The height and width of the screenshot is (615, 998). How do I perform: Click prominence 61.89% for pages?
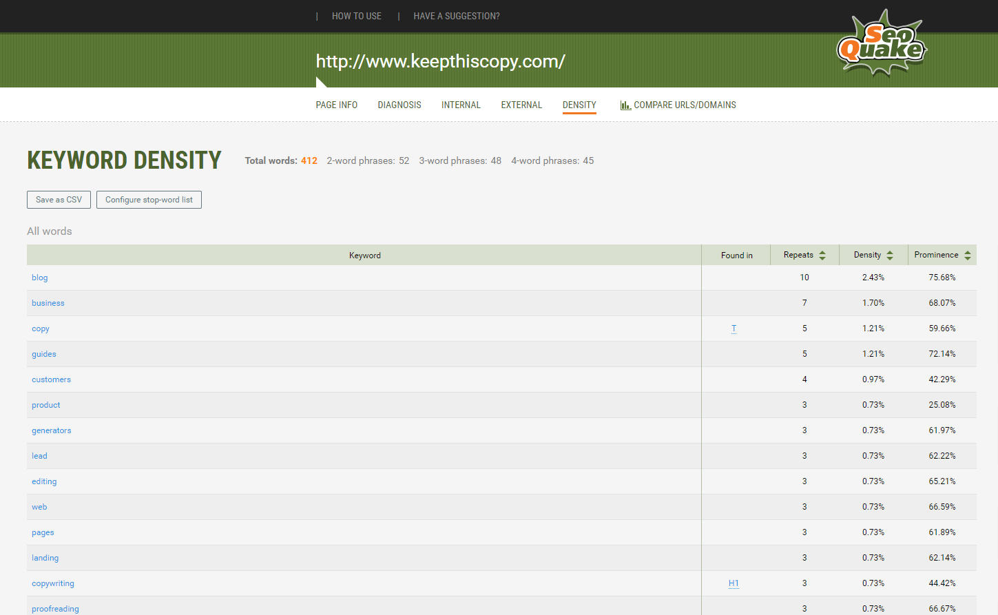tap(942, 532)
